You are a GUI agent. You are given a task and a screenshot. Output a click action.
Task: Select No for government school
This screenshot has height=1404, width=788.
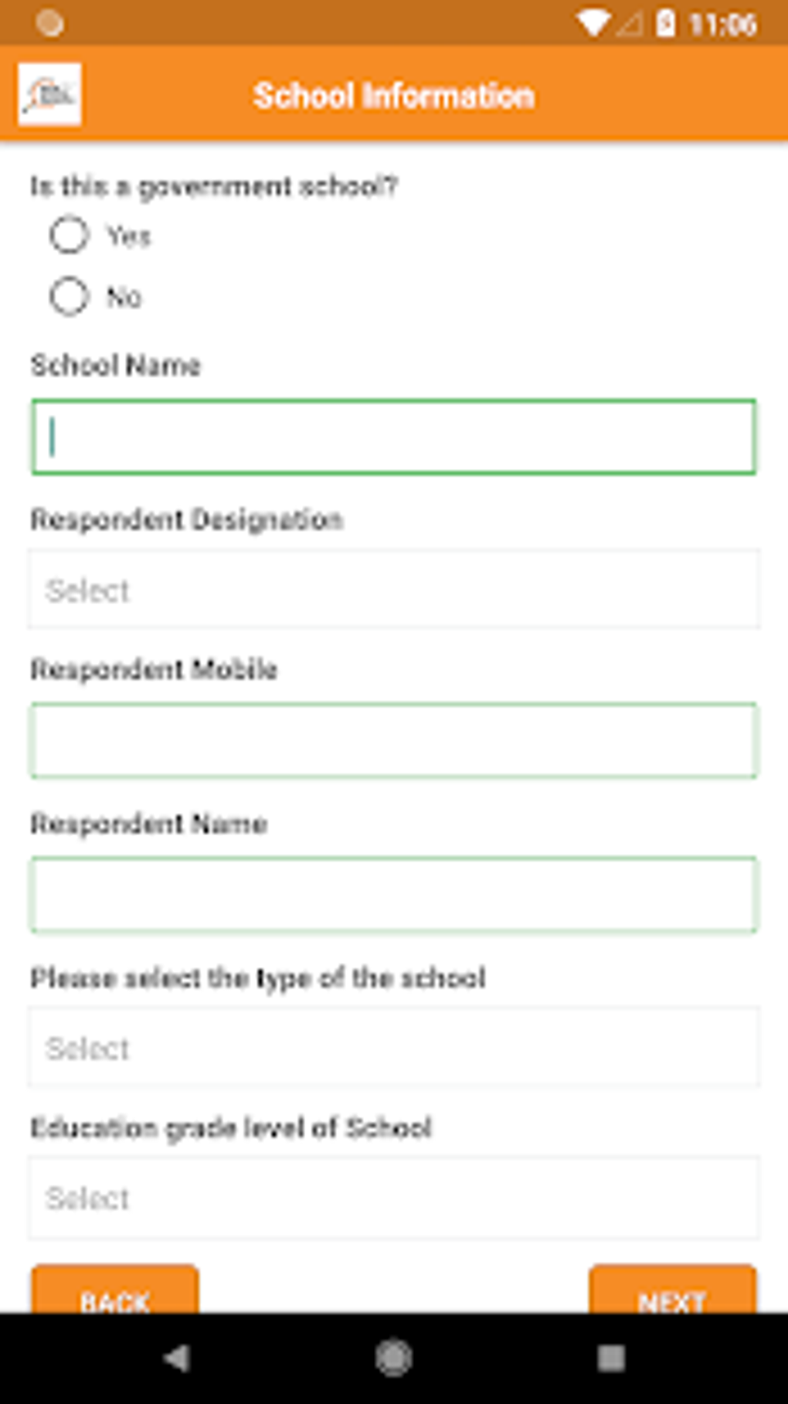pyautogui.click(x=70, y=296)
